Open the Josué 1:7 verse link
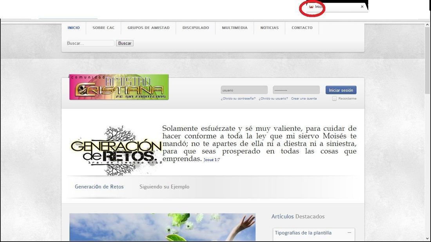 tap(212, 160)
